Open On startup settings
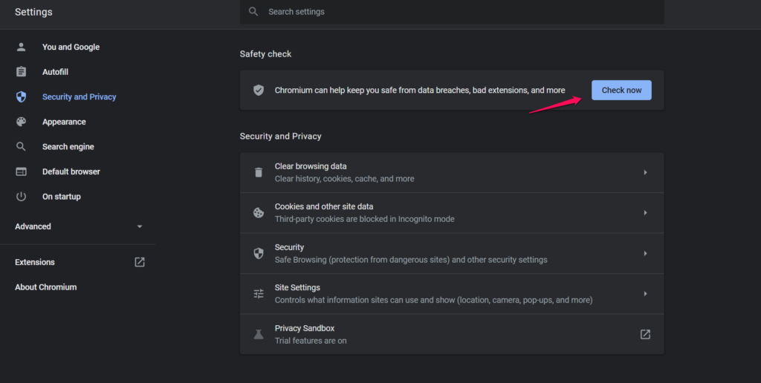Image resolution: width=761 pixels, height=383 pixels. click(x=61, y=197)
